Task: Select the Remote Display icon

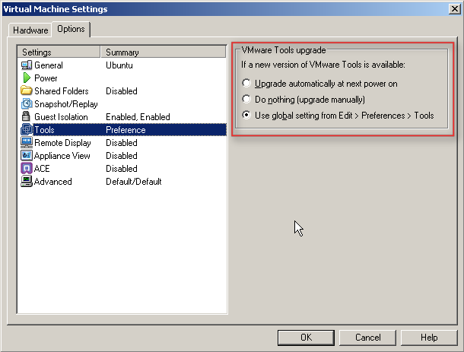Action: coord(27,143)
